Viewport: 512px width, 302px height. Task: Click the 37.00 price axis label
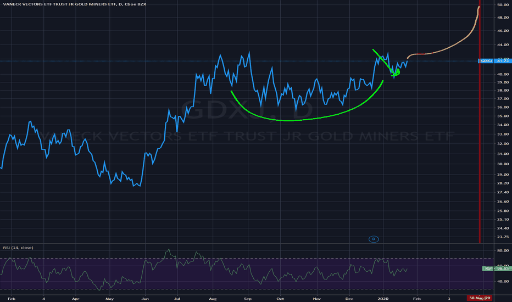[x=503, y=99]
